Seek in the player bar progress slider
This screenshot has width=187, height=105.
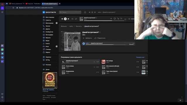coord(105,21)
